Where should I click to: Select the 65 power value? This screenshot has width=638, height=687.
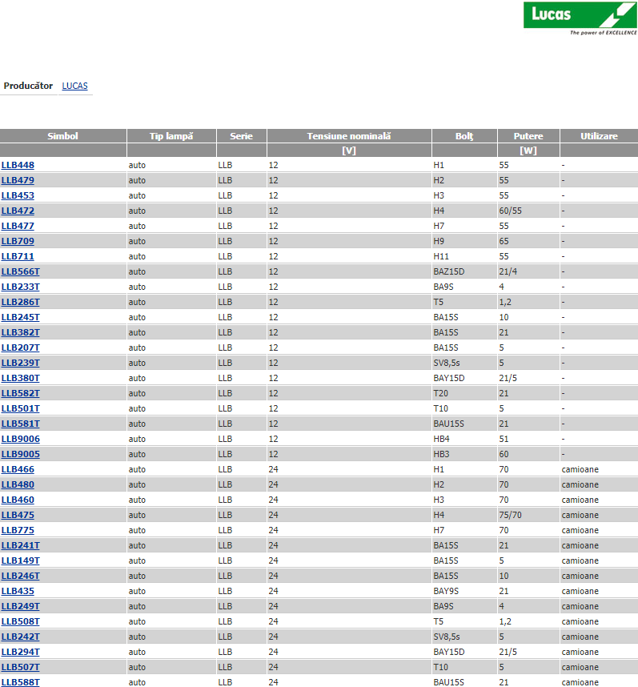pyautogui.click(x=504, y=241)
